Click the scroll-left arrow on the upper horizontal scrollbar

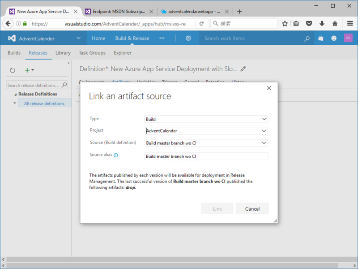pyautogui.click(x=3, y=260)
